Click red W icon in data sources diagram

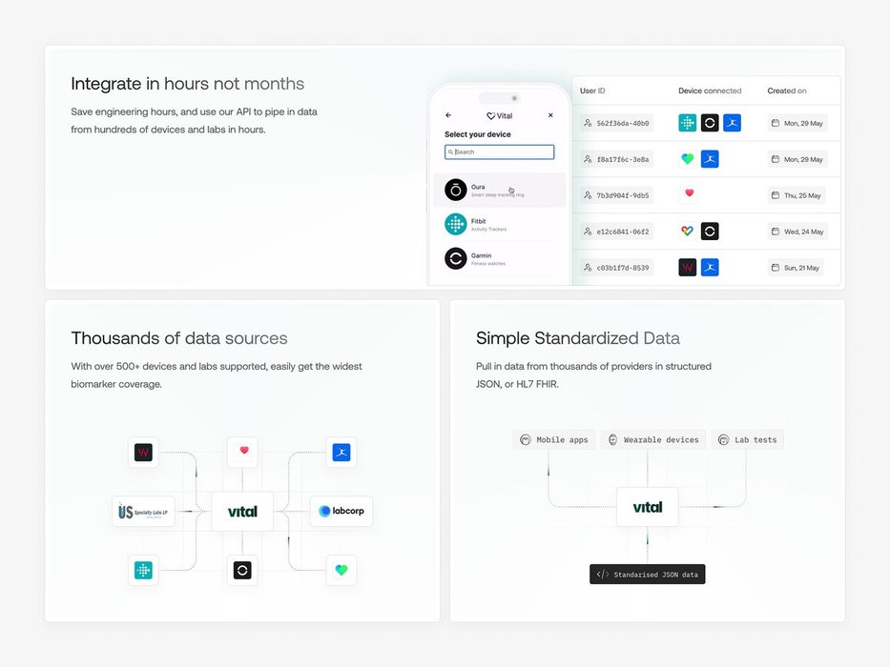click(143, 453)
